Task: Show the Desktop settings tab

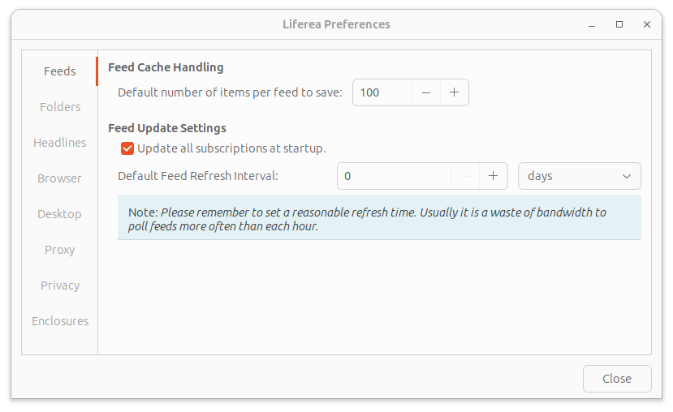Action: coord(60,214)
